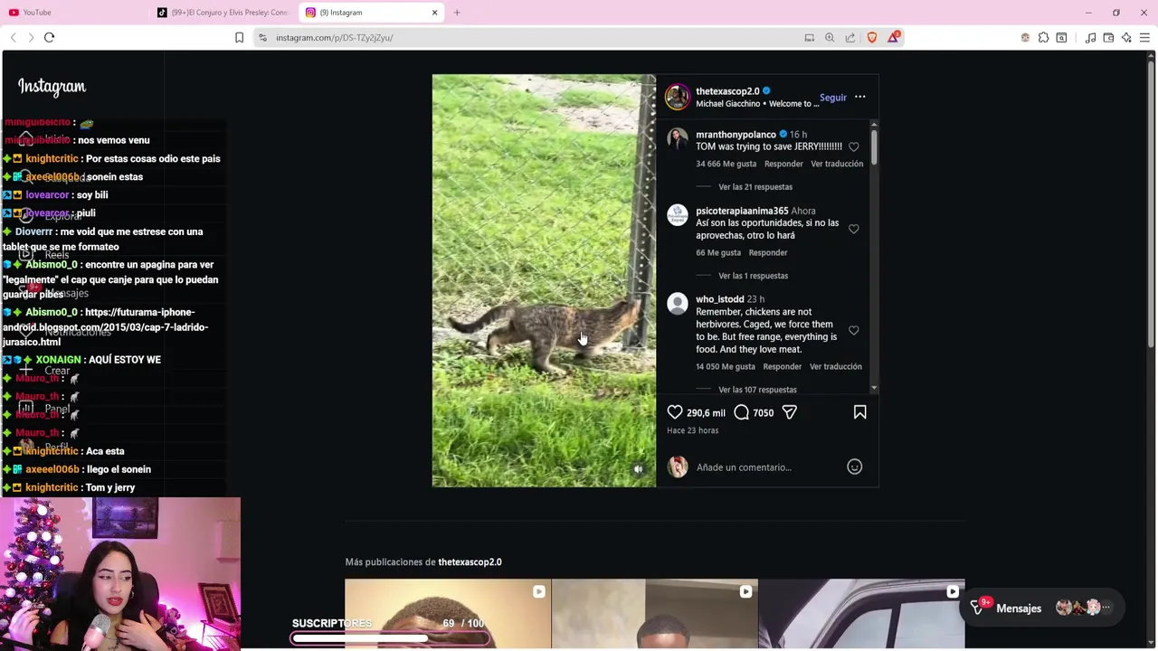Mute or unmute the video speaker icon

tap(639, 469)
